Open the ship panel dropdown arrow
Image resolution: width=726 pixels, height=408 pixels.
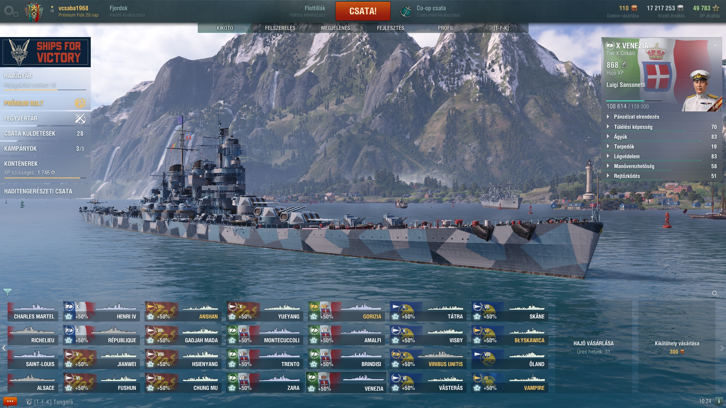pyautogui.click(x=715, y=46)
